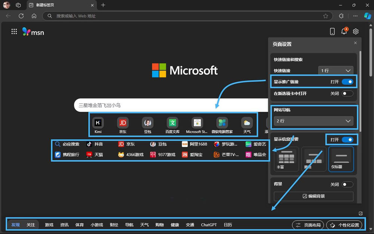Open the 豆包 quick link tile
The image size is (374, 234).
click(x=147, y=125)
